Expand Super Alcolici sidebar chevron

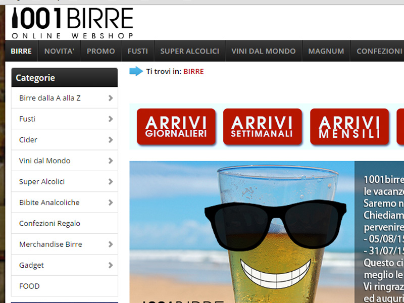tap(111, 182)
